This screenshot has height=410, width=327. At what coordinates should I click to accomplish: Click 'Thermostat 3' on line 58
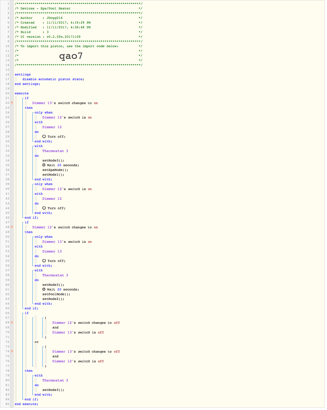[x=55, y=275]
